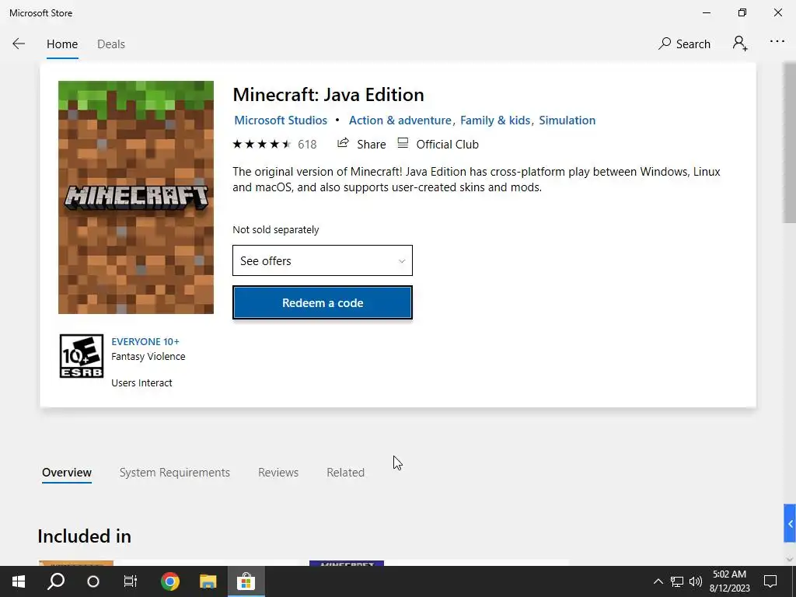Close the Microsoft Store window

tap(777, 12)
